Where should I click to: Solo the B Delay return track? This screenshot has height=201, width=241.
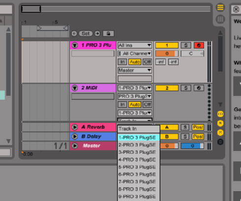[185, 137]
